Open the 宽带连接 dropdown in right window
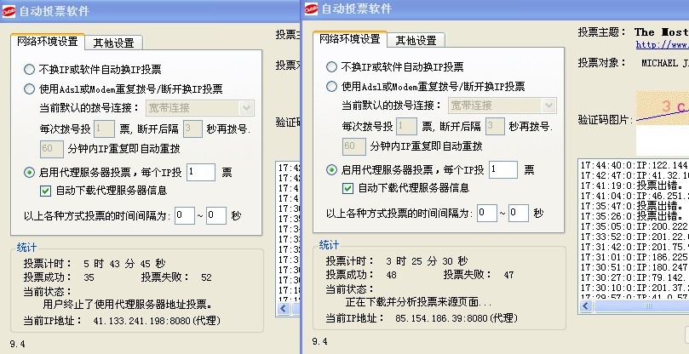Image resolution: width=689 pixels, height=354 pixels. click(548, 106)
